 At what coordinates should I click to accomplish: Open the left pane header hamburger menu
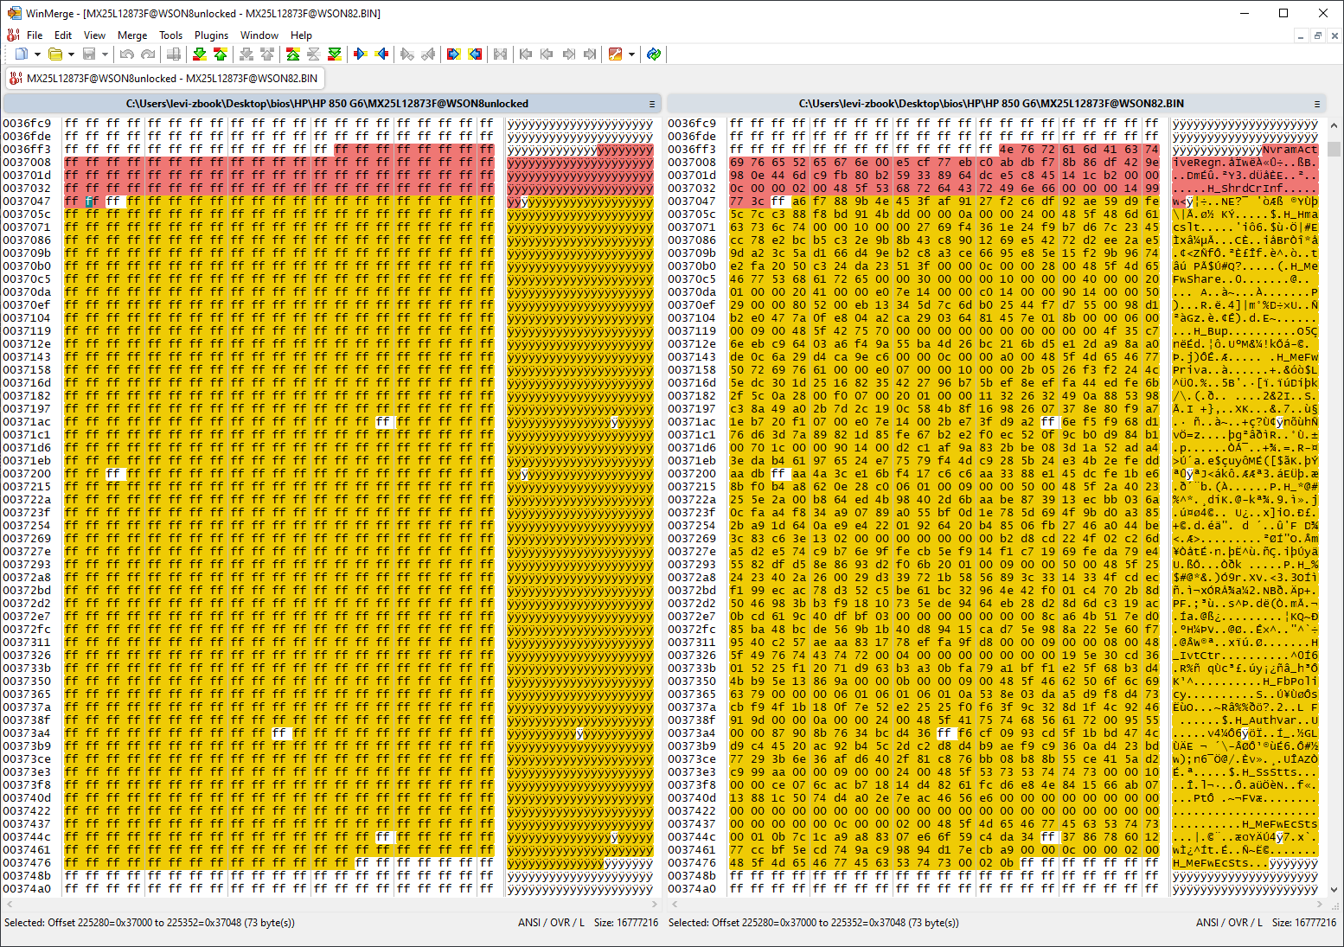tap(652, 104)
